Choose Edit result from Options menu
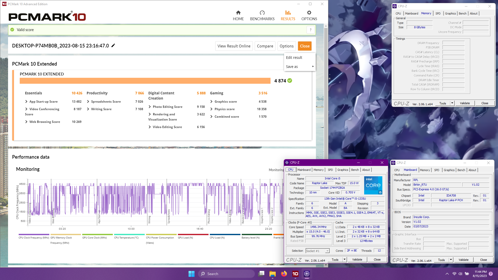This screenshot has height=280, width=498. coord(294,58)
